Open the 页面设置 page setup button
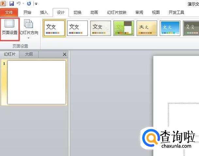 [9, 28]
